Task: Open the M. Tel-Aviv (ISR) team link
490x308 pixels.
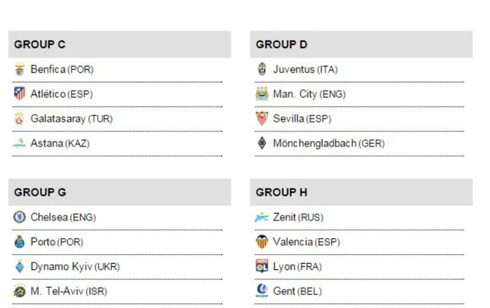Action: (69, 291)
